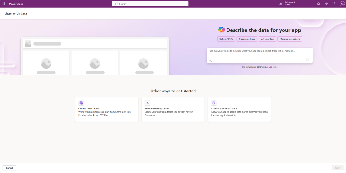Open the Select existing tables card
The height and width of the screenshot is (173, 346).
pos(173,109)
